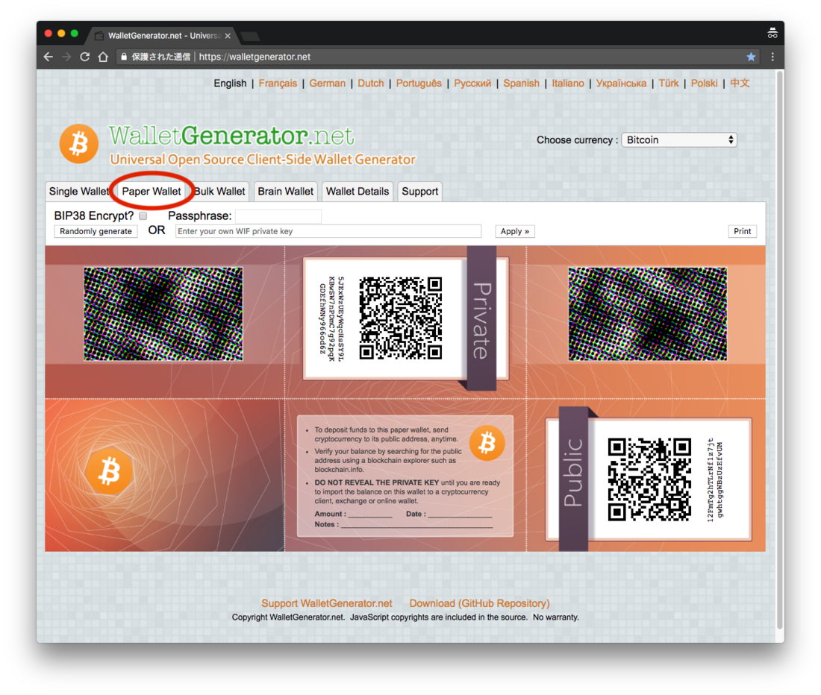
Task: Switch language to Polski
Action: [705, 84]
